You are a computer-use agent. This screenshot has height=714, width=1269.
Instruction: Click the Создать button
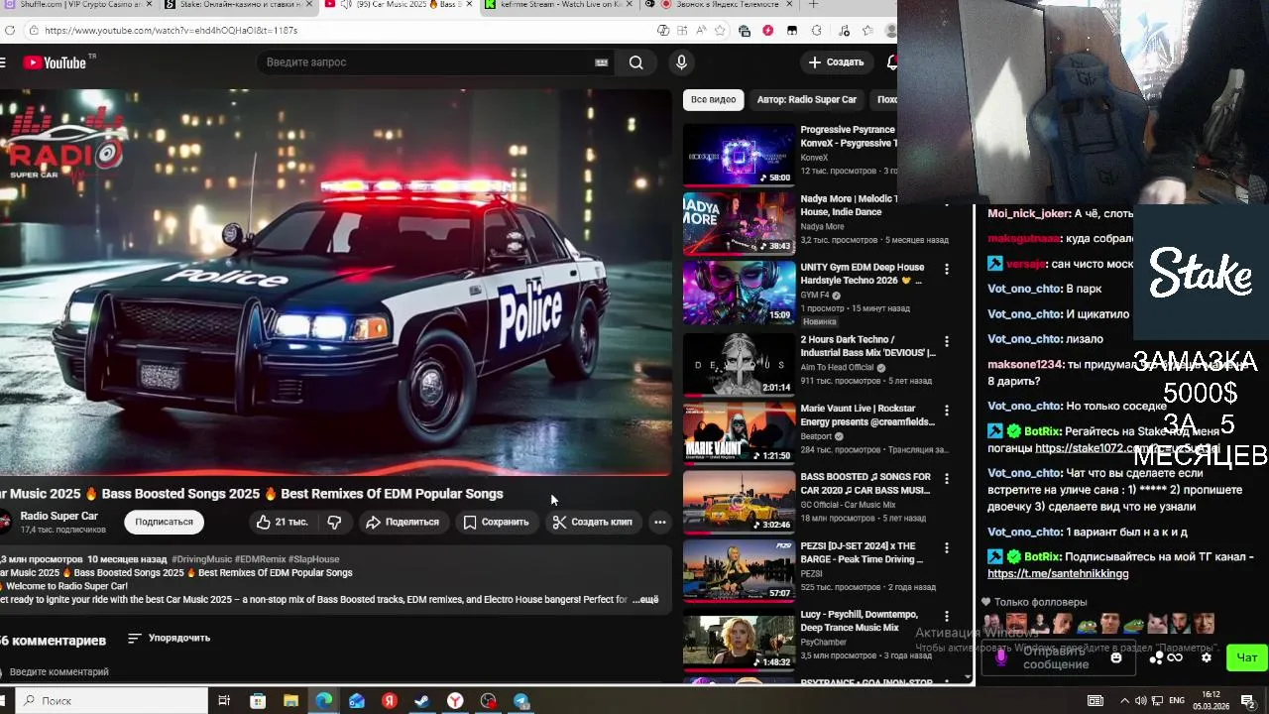836,62
